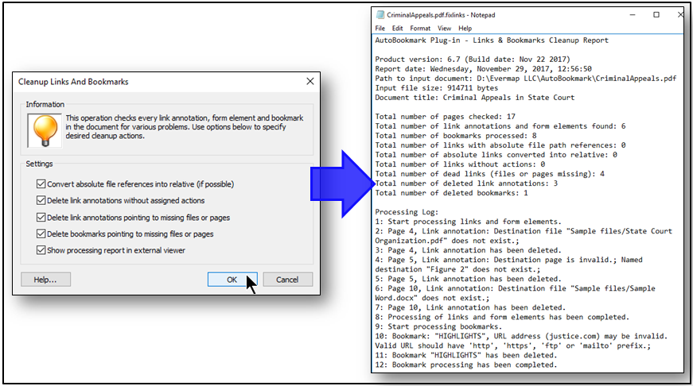Viewport: 693px width, 386px height.
Task: Click log line '7: Page 10, Link annotation has been deleted'
Action: pyautogui.click(x=470, y=307)
